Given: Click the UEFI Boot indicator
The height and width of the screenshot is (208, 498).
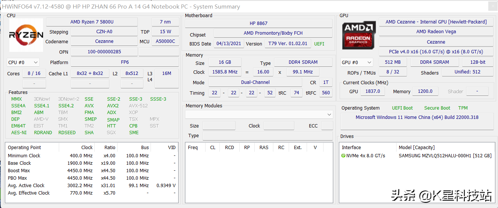Looking at the screenshot, I should (x=402, y=108).
